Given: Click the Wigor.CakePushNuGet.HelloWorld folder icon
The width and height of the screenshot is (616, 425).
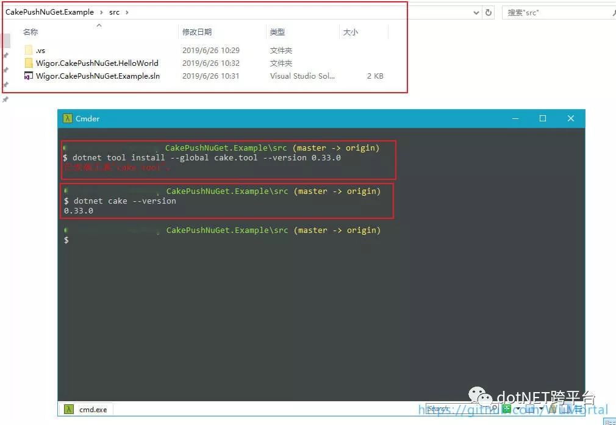Looking at the screenshot, I should 29,63.
